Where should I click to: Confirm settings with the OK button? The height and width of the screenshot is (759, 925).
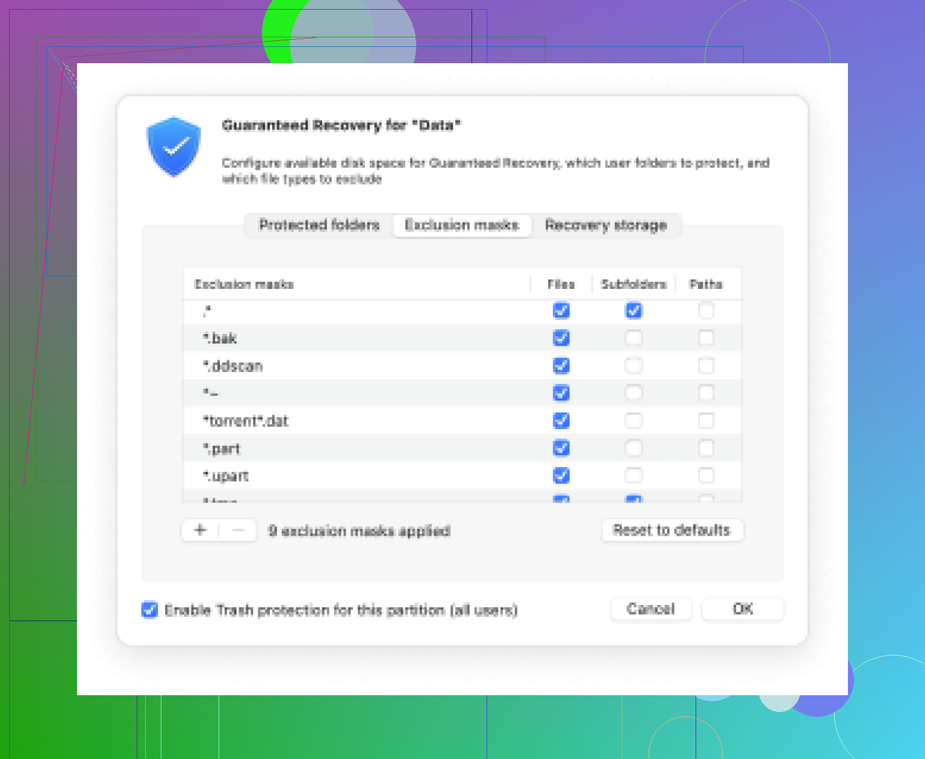click(x=743, y=609)
